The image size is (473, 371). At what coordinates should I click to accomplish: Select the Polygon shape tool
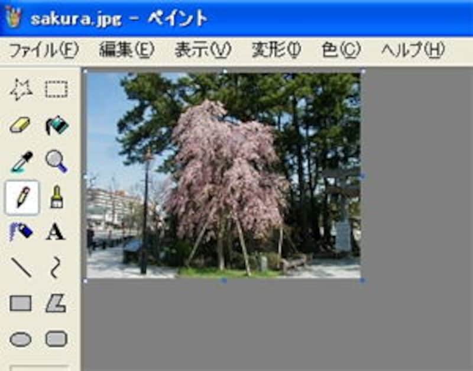(56, 303)
